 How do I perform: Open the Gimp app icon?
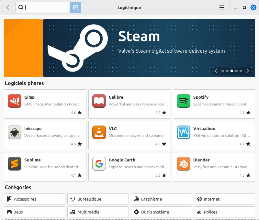15,101
